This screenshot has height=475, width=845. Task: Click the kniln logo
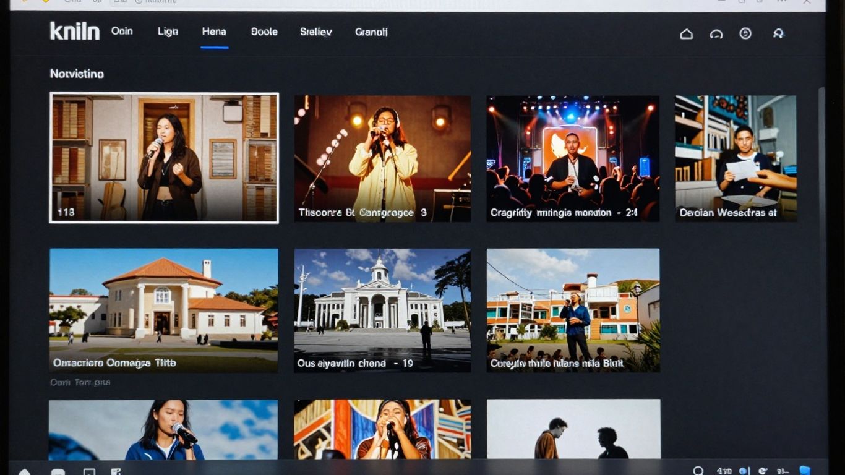coord(74,31)
